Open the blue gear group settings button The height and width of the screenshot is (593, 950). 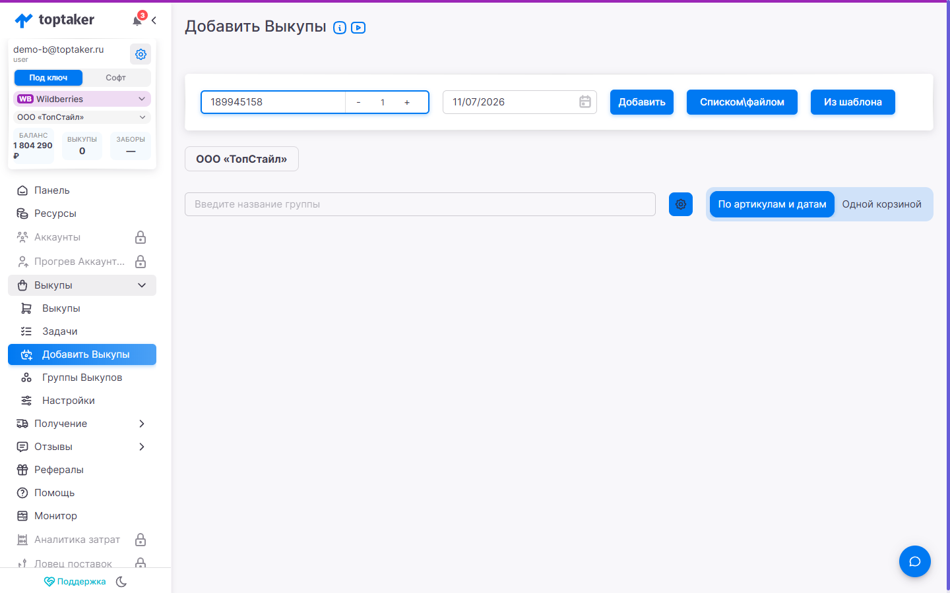(681, 204)
